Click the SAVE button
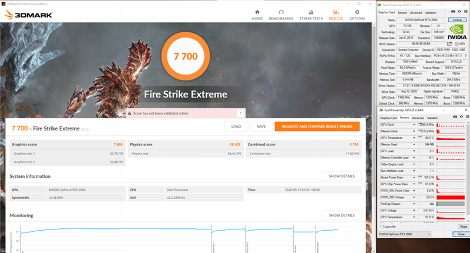Viewport: 470px width, 253px height. click(261, 126)
